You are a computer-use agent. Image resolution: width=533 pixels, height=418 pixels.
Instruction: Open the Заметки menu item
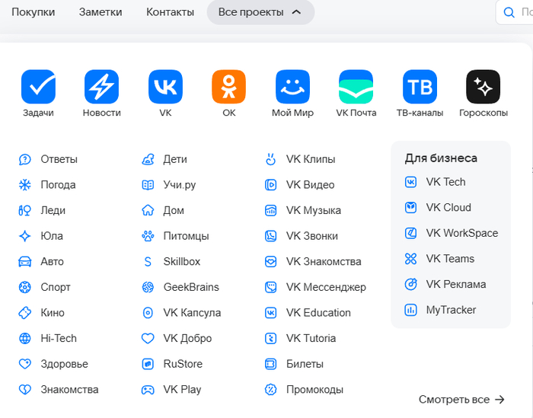coord(101,12)
